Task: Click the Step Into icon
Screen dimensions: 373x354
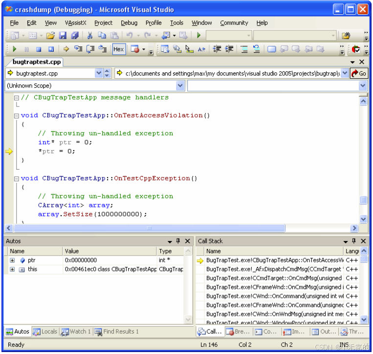Action: point(78,49)
